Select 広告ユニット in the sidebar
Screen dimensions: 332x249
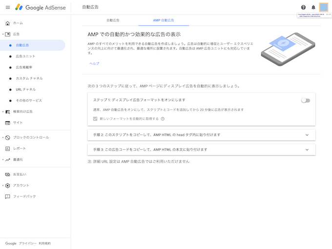click(x=25, y=56)
